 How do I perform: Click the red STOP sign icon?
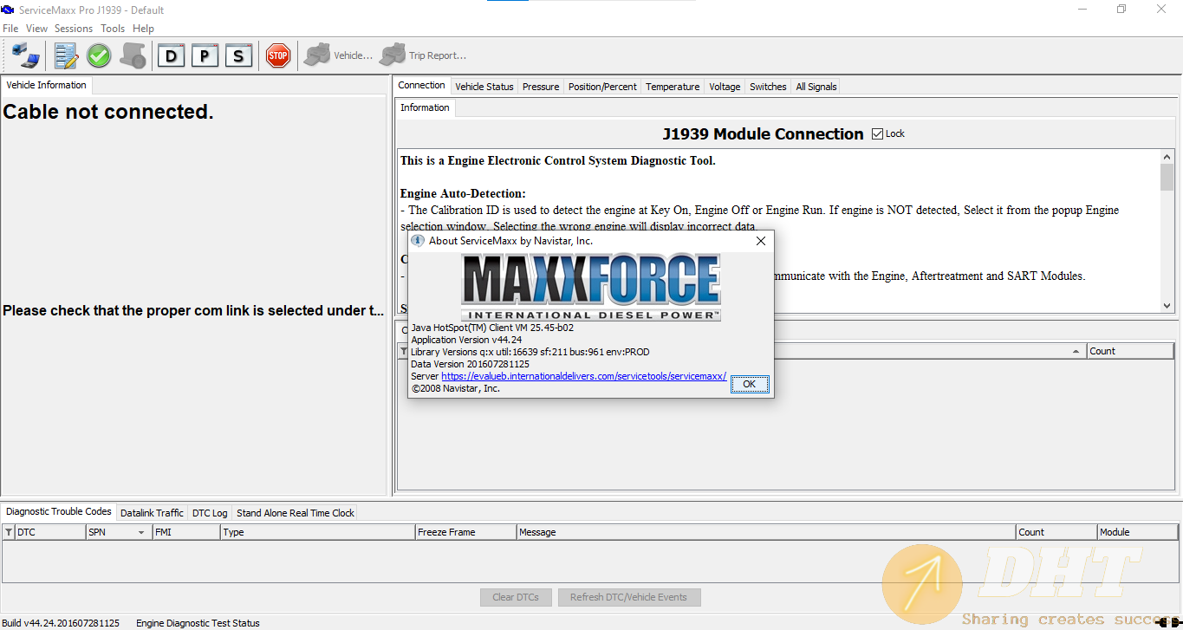point(277,55)
